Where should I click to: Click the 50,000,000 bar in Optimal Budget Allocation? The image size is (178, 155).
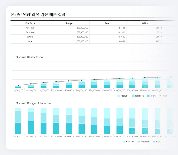point(18,121)
